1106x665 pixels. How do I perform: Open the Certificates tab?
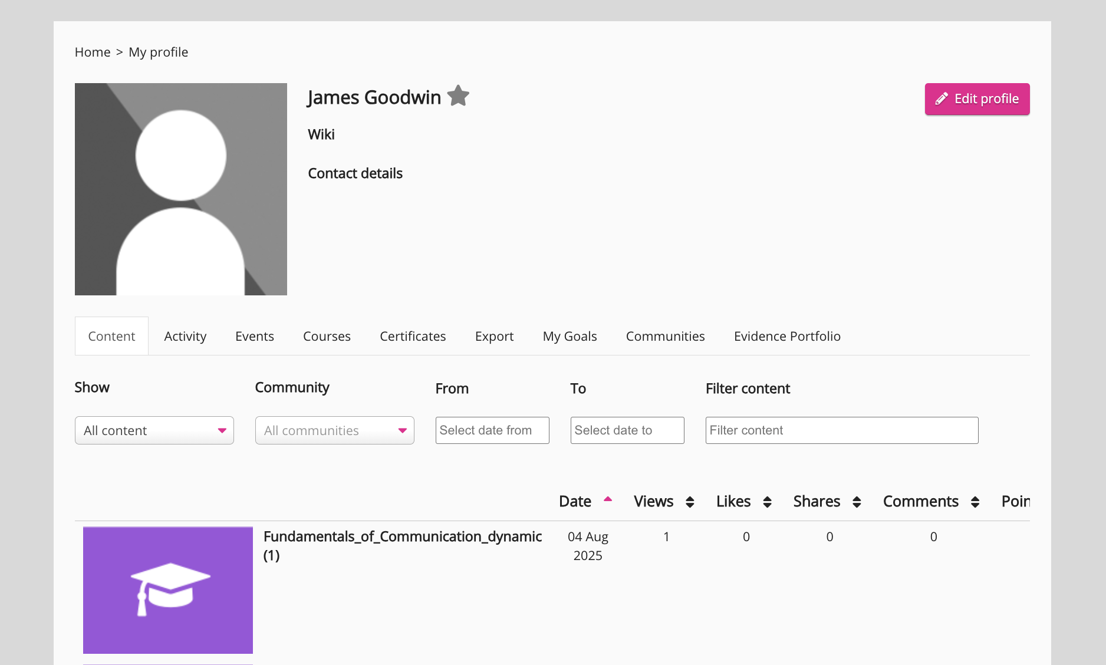coord(413,336)
